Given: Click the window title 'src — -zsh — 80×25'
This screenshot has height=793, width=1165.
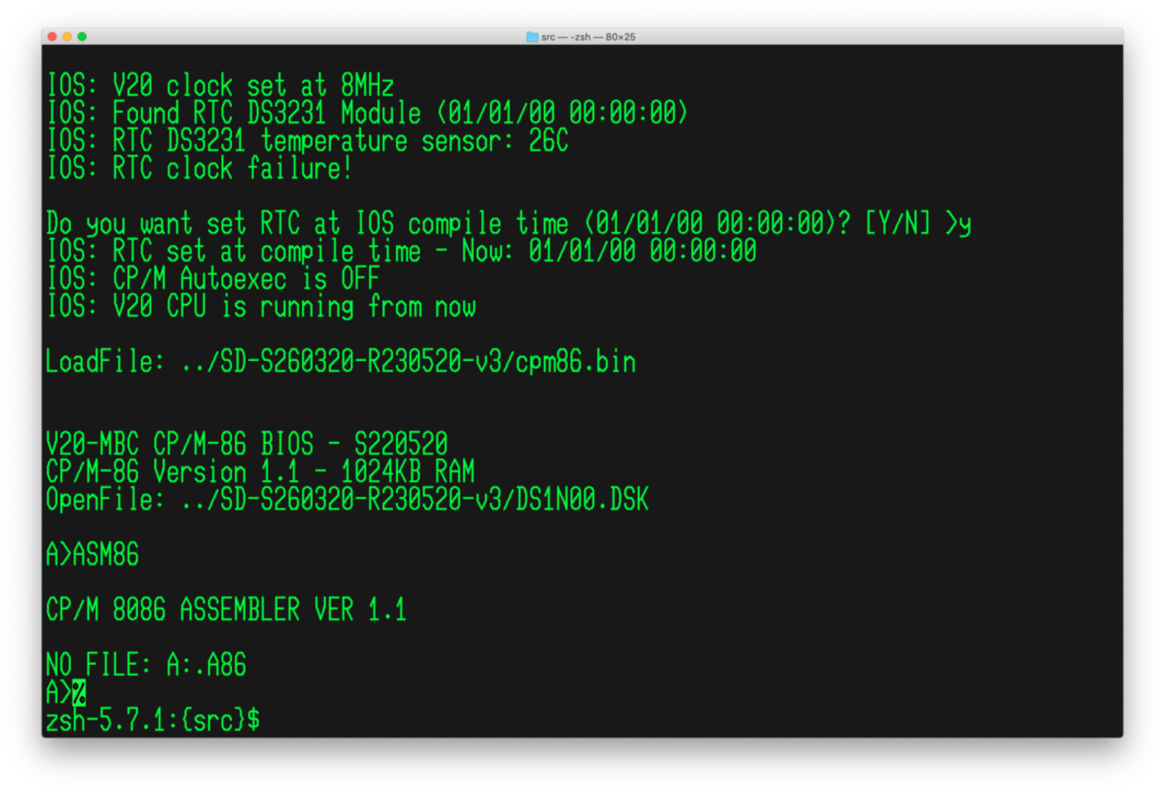Looking at the screenshot, I should [588, 37].
